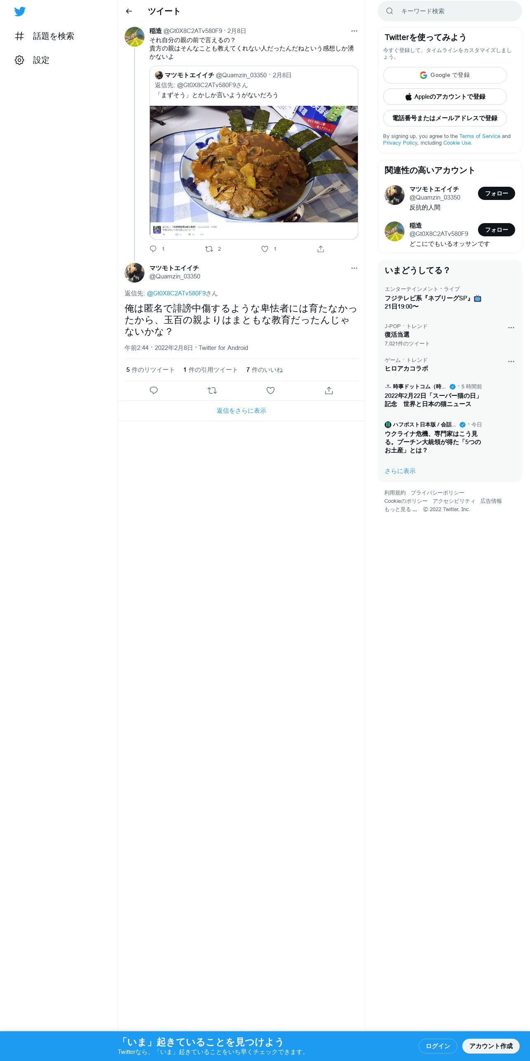Follow マツモトエイイチ in related accounts
The image size is (530, 1061).
[497, 193]
